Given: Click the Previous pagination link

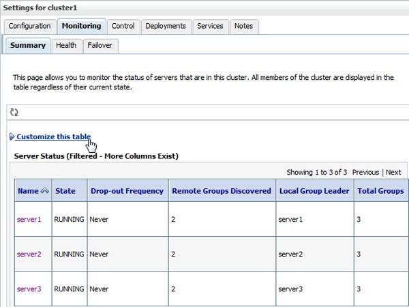Looking at the screenshot, I should [365, 173].
